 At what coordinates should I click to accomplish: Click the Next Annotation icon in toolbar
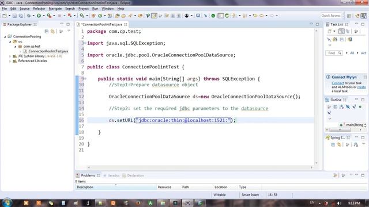click(235, 16)
